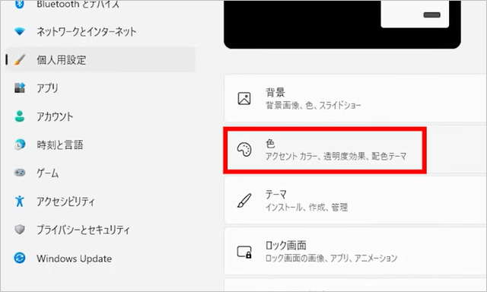Screen dimensions: 487x292
Task: Click the text 背景画像、色、スライドショー
Action: point(313,106)
